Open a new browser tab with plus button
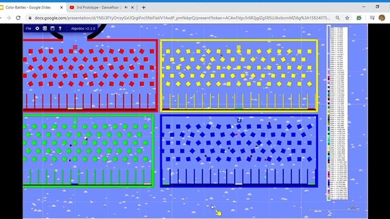This screenshot has width=390, height=219. (x=144, y=7)
